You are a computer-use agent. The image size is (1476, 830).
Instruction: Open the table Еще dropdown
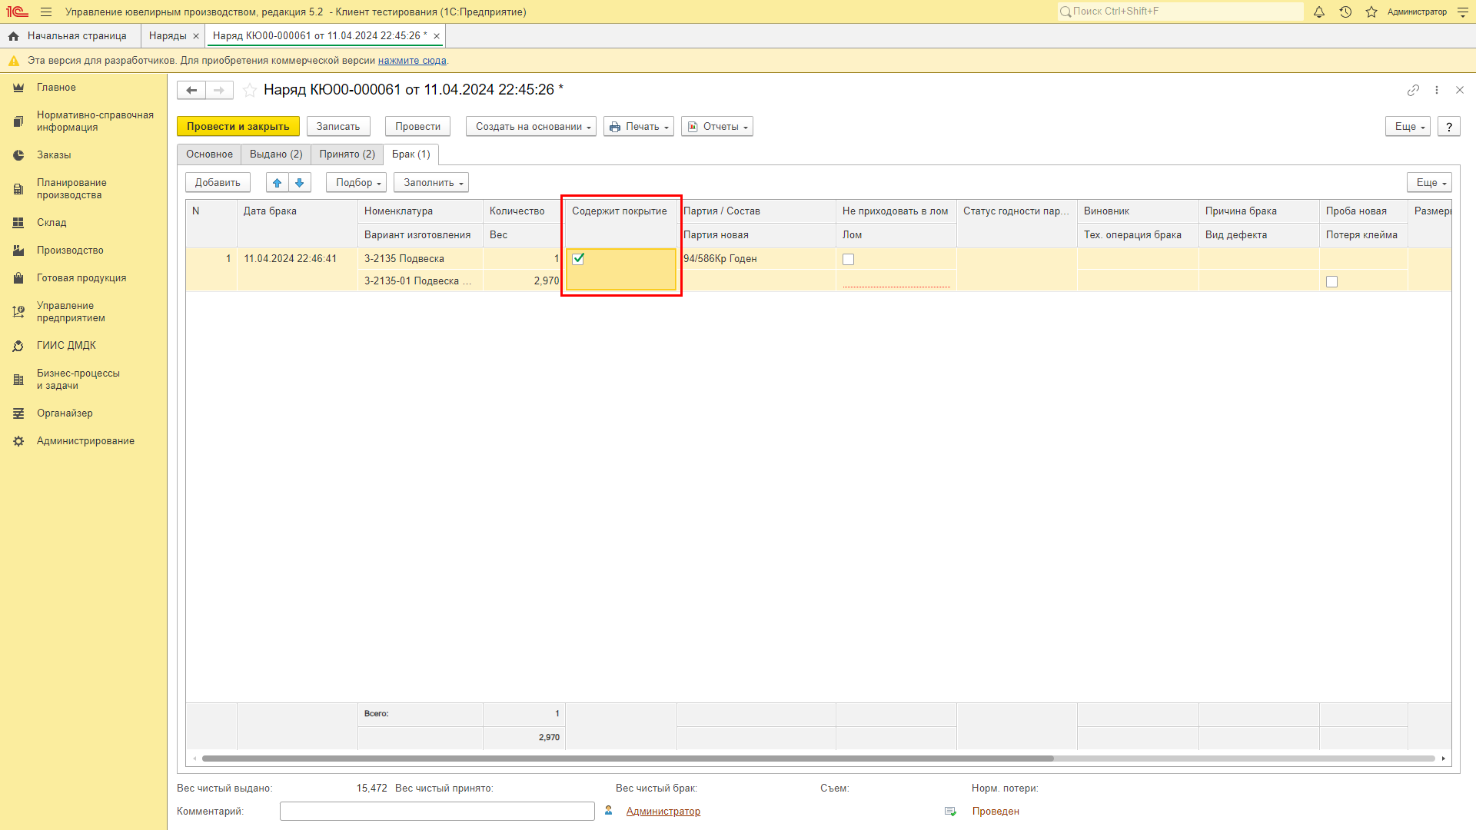1430,183
